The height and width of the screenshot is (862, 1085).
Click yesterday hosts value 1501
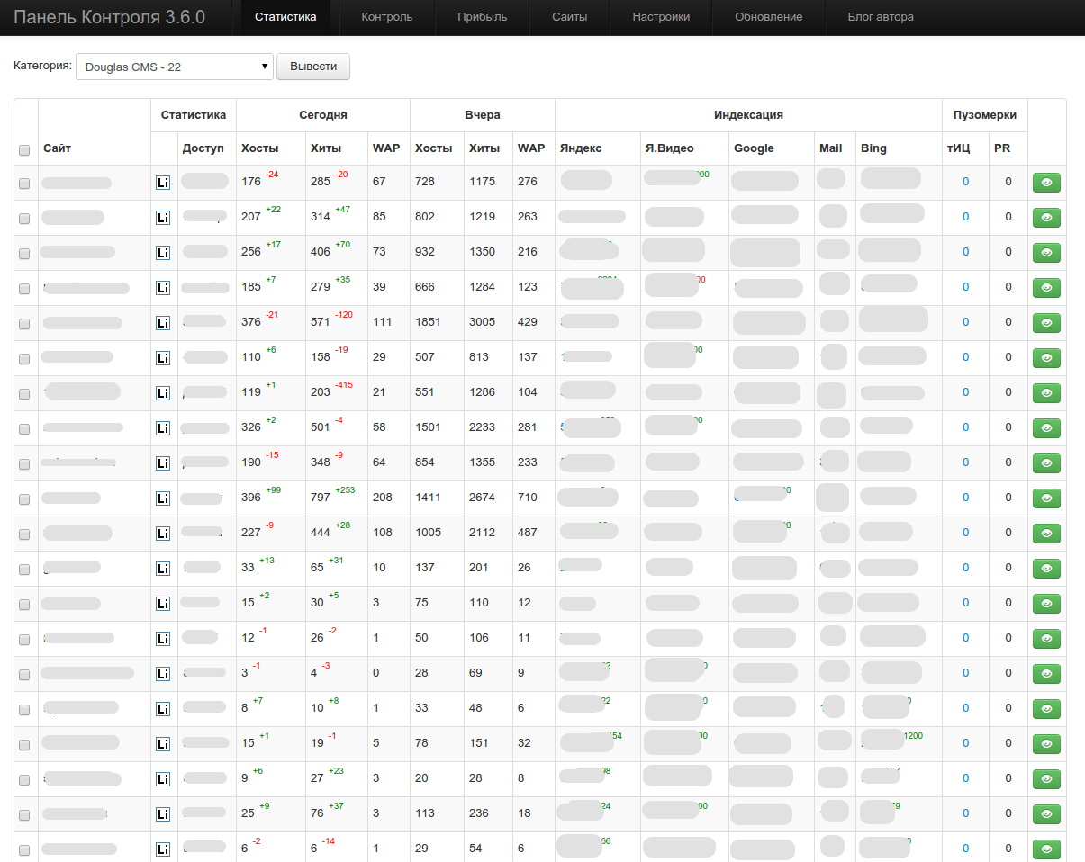(428, 427)
